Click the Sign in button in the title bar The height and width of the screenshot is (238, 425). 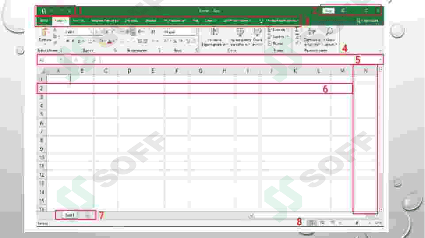(328, 11)
